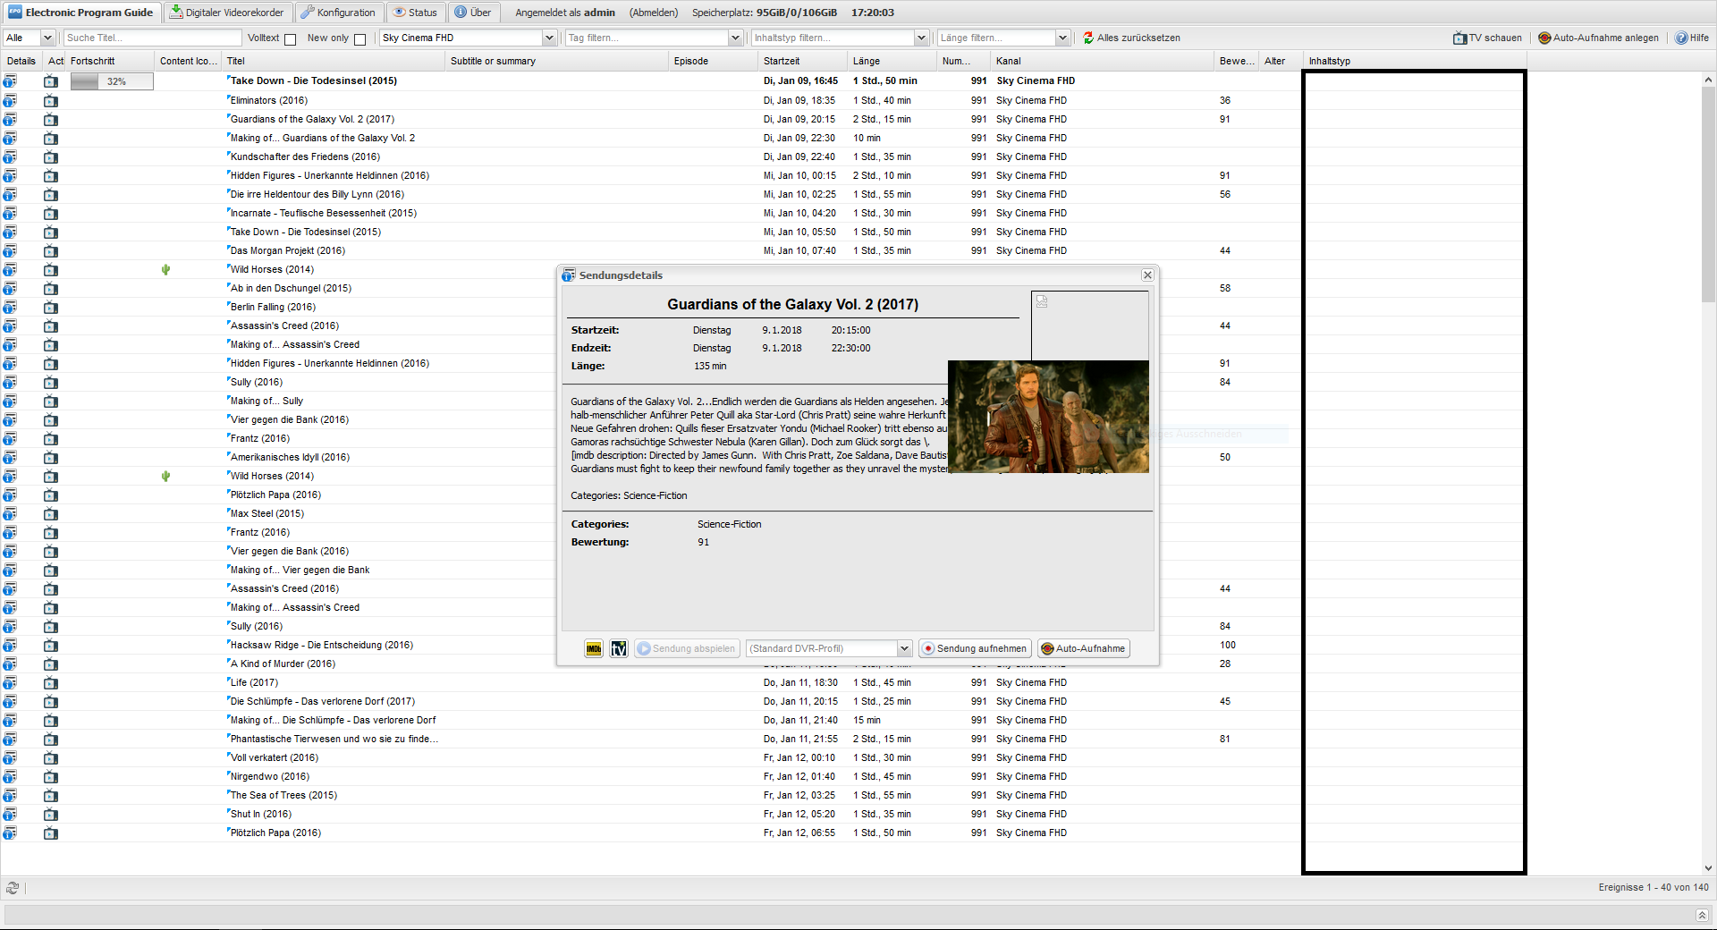The width and height of the screenshot is (1717, 930).
Task: Select title Phantastische Tierwesen und wo sie zu finde...
Action: coord(334,739)
